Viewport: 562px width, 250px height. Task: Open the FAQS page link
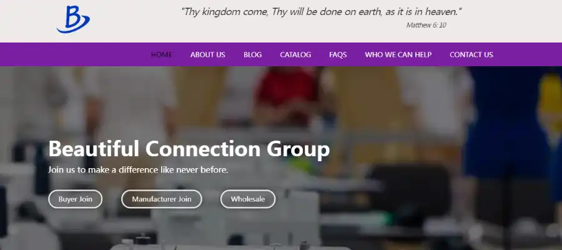[x=338, y=54]
